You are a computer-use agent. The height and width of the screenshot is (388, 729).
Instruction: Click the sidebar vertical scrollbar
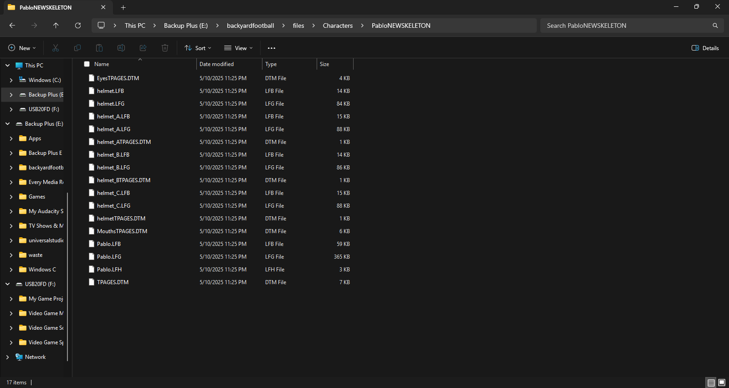click(67, 276)
